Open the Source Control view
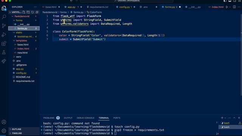This screenshot has height=136, width=242. (x=4, y=26)
